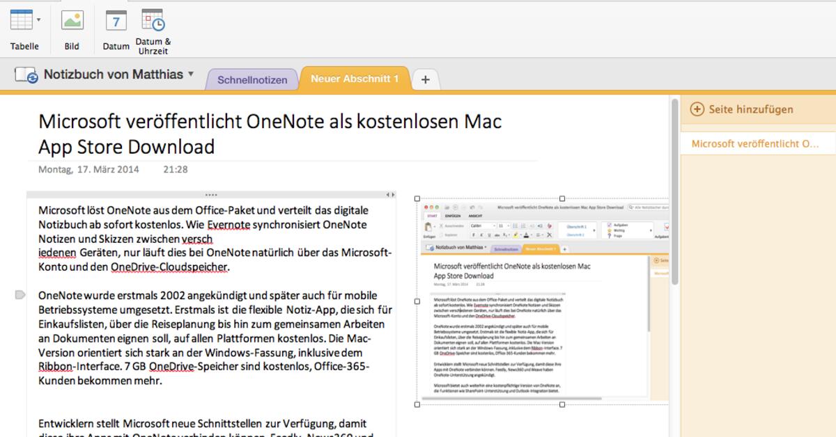Click the note container grab handle dots
Screen dimensions: 836x437
[210, 194]
